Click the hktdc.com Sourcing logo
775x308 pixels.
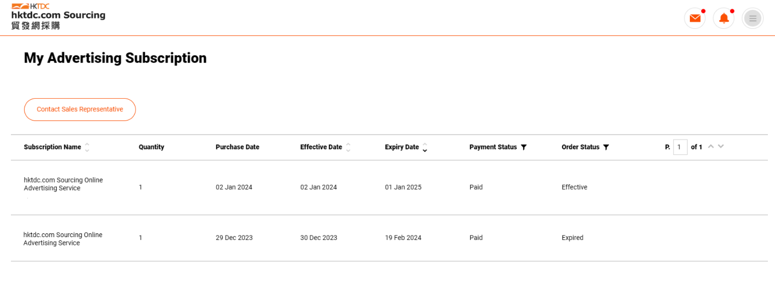coord(58,16)
